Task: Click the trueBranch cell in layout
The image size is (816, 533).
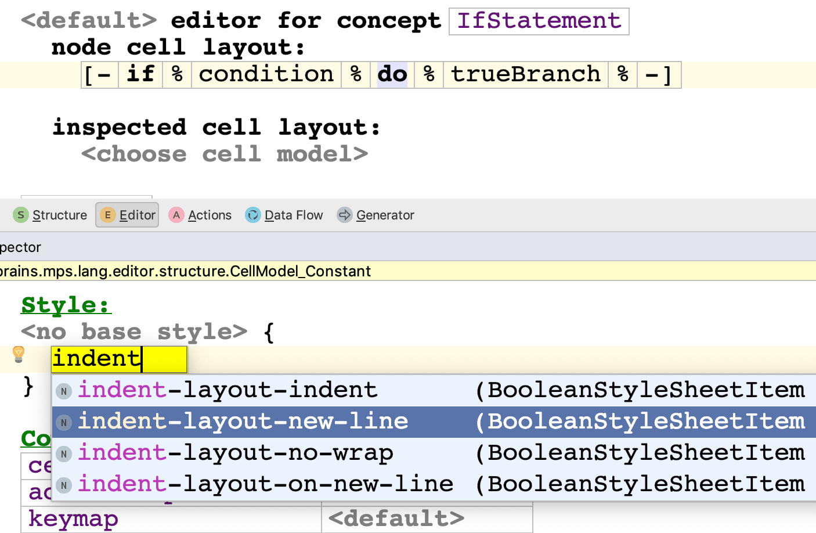Action: tap(526, 75)
